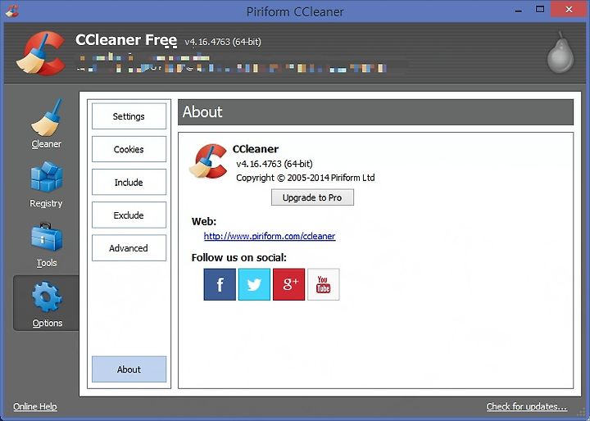
Task: Click Check for updates link
Action: point(526,406)
